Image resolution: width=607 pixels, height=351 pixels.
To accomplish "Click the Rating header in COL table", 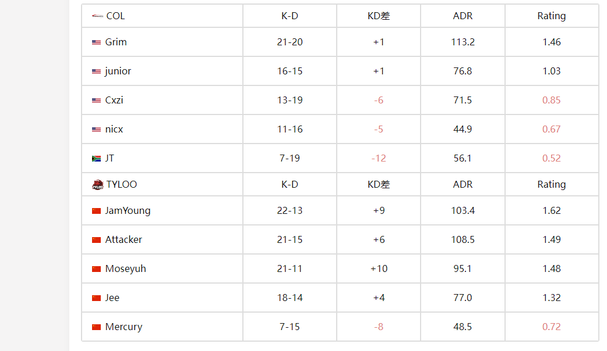I will (552, 16).
